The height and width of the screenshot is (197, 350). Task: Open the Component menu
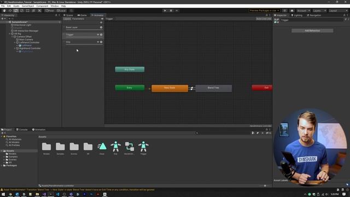(42, 6)
